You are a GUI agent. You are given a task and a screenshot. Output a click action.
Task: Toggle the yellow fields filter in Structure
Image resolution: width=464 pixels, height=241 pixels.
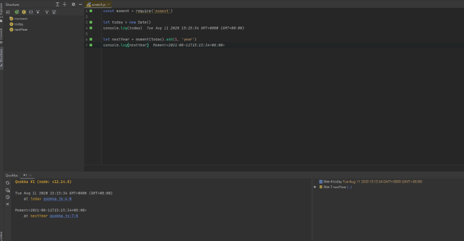click(x=24, y=12)
